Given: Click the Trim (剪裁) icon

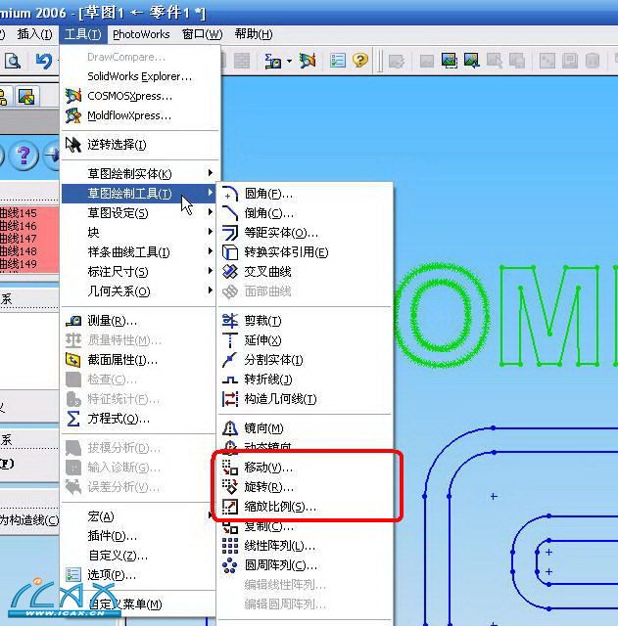Looking at the screenshot, I should click(x=230, y=321).
